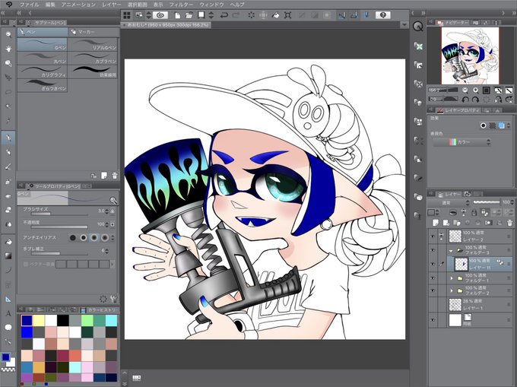Click the Fill bucket icon in command bar
517x387 pixels.
click(x=276, y=15)
